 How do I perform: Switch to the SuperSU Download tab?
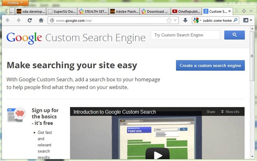pyautogui.click(x=61, y=11)
